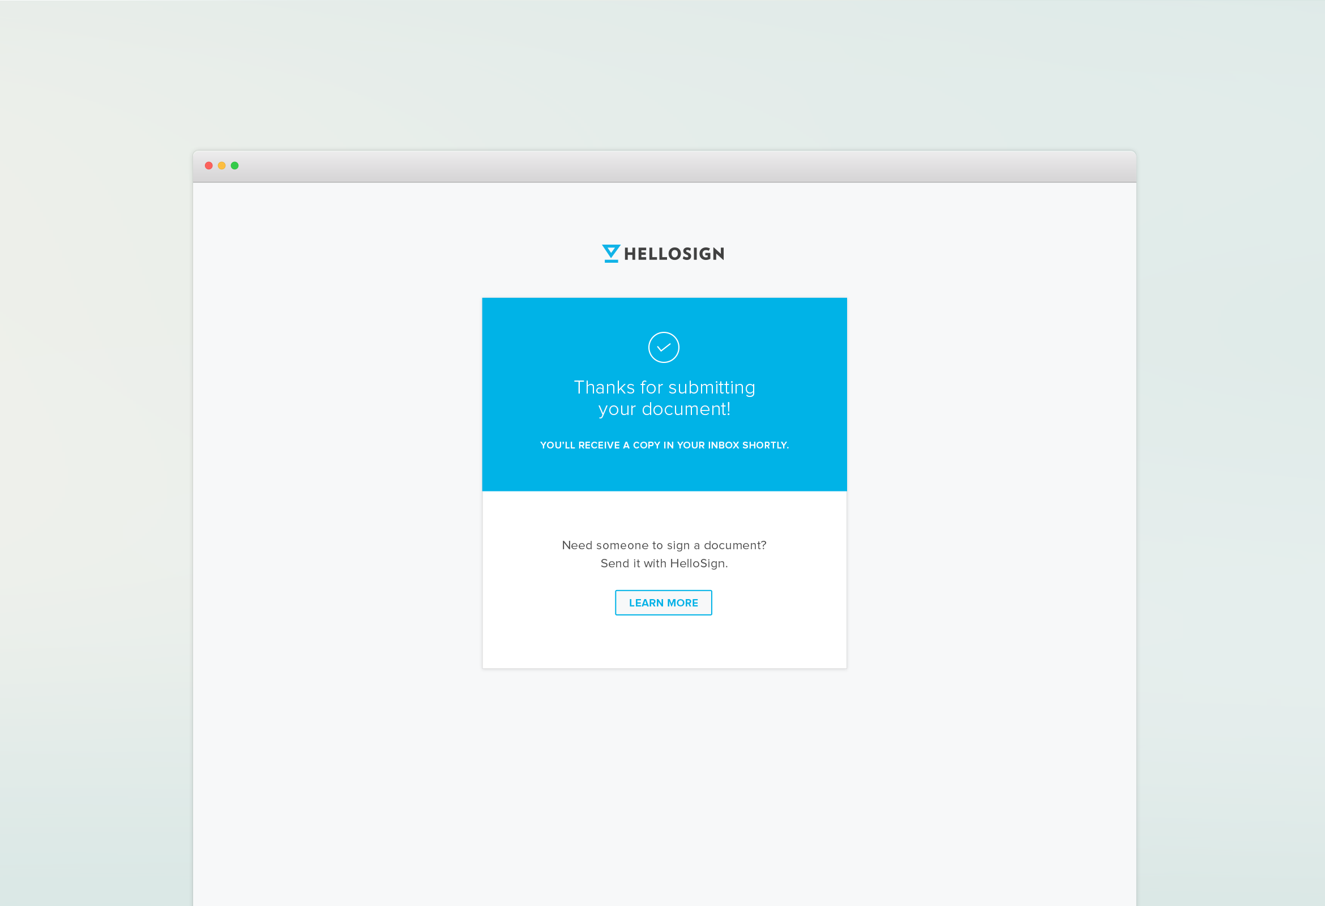Click the "Send it with HelloSign." text
Screen dimensions: 1325x906
click(x=664, y=563)
